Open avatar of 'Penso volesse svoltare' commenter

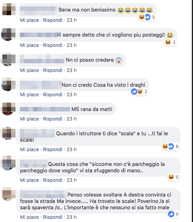[x=8, y=194]
